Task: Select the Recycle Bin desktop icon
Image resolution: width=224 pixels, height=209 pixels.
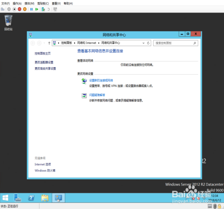Action: (9, 23)
